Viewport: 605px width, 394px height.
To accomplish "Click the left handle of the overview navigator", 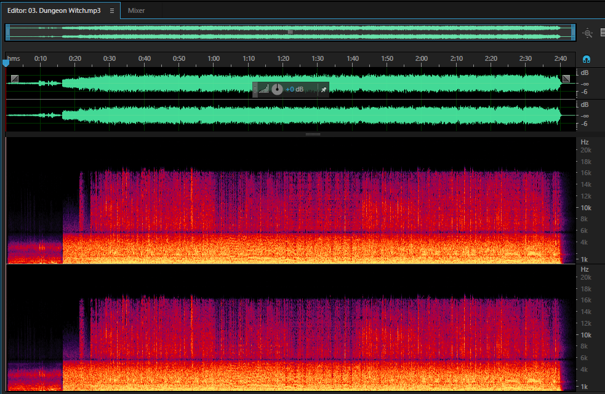I will (x=8, y=33).
